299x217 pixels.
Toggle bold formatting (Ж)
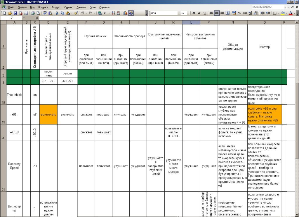(194, 13)
